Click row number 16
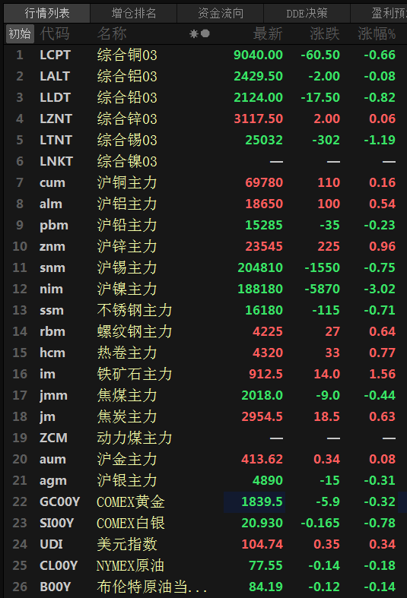The image size is (407, 598). point(20,374)
